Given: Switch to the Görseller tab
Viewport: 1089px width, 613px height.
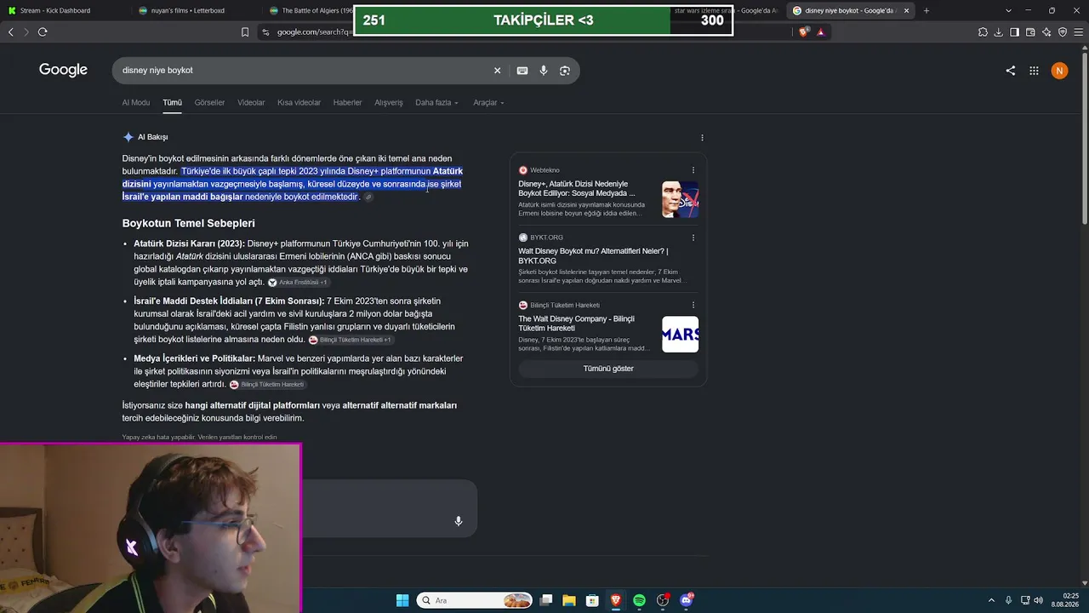Looking at the screenshot, I should click(x=209, y=103).
